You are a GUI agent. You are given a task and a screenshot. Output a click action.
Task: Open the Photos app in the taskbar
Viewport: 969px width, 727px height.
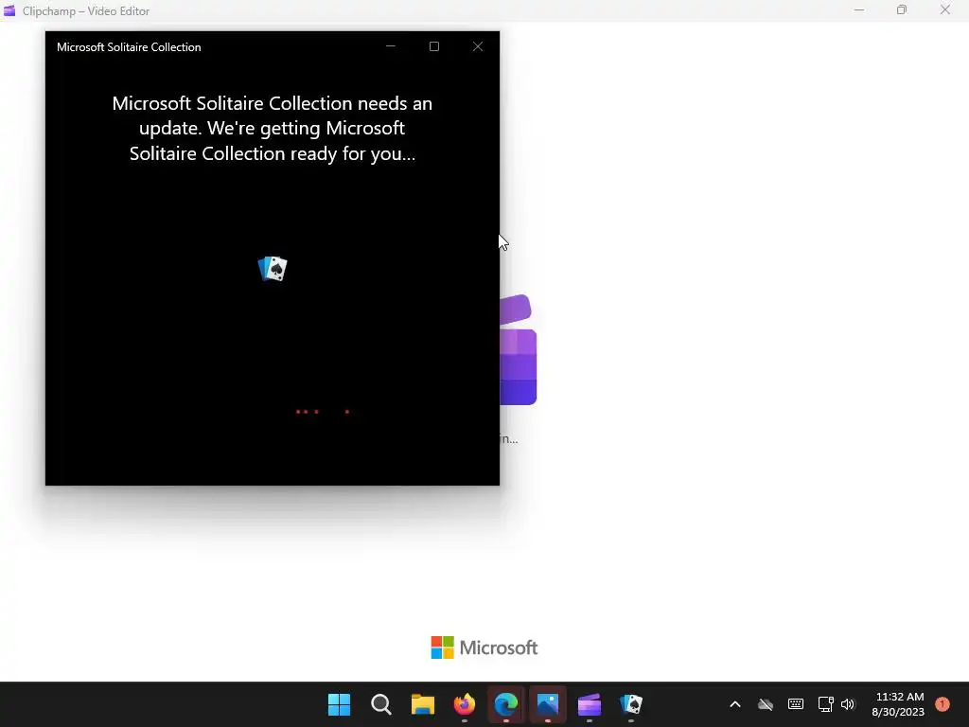pos(548,704)
